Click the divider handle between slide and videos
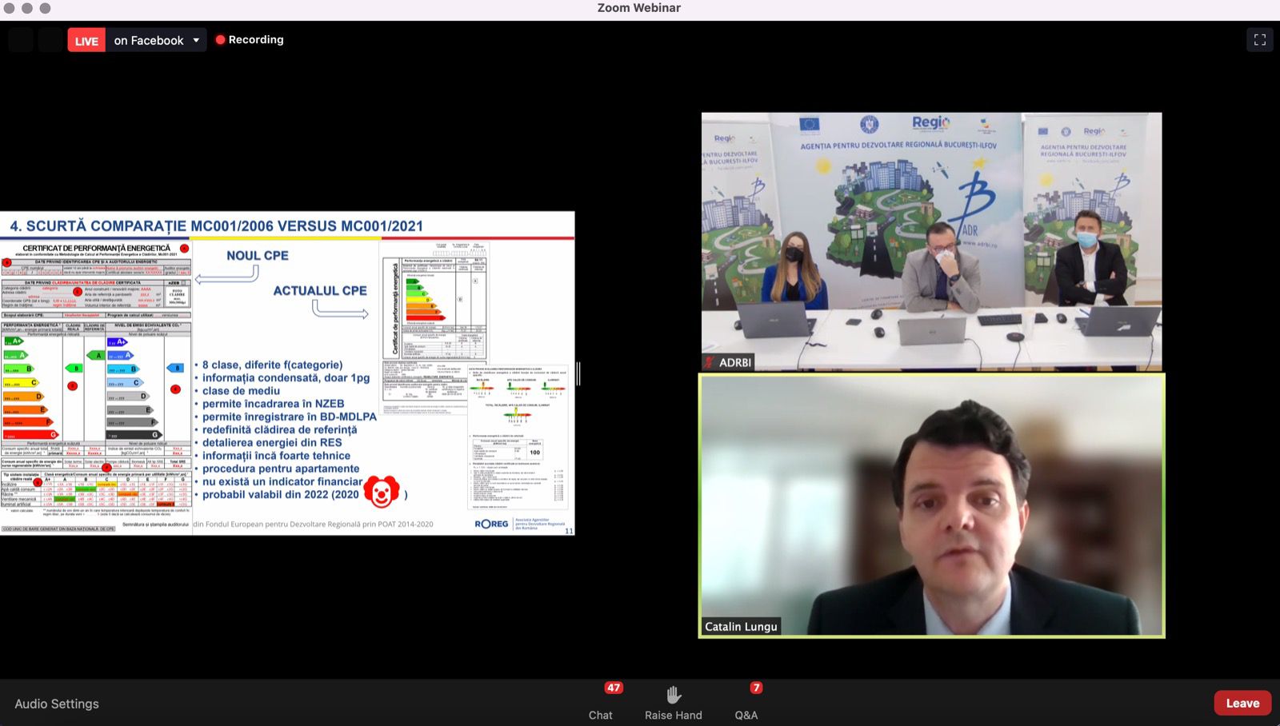This screenshot has width=1280, height=726. pyautogui.click(x=578, y=373)
